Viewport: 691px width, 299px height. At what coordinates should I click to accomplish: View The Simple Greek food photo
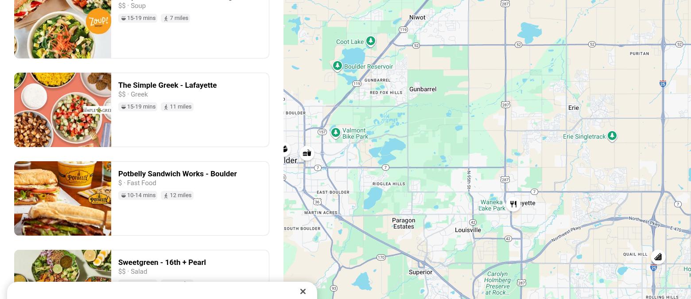[62, 110]
